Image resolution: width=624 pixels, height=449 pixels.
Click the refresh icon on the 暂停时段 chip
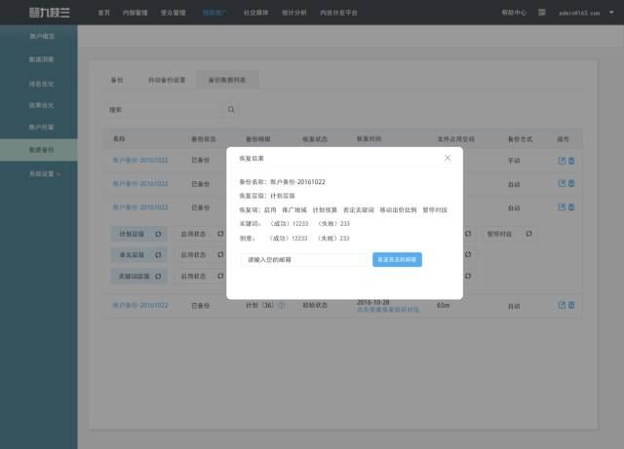528,234
